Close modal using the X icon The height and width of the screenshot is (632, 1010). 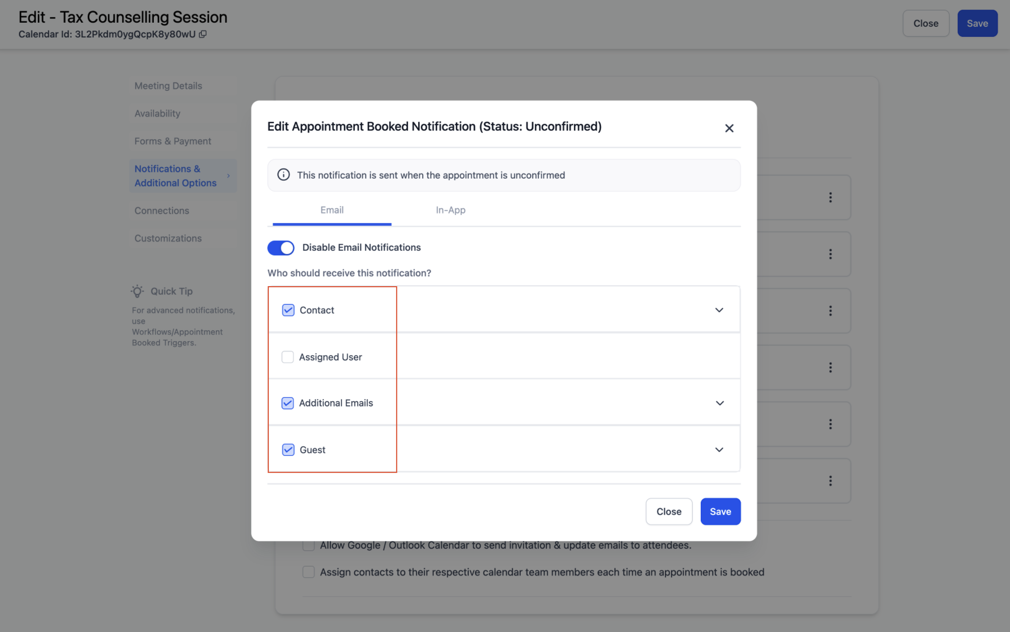tap(728, 128)
